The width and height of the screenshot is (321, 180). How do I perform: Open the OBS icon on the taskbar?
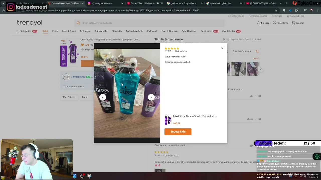[x=82, y=176]
